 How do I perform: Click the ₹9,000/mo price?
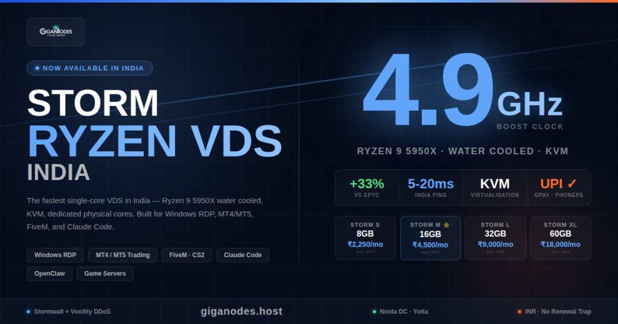click(495, 245)
